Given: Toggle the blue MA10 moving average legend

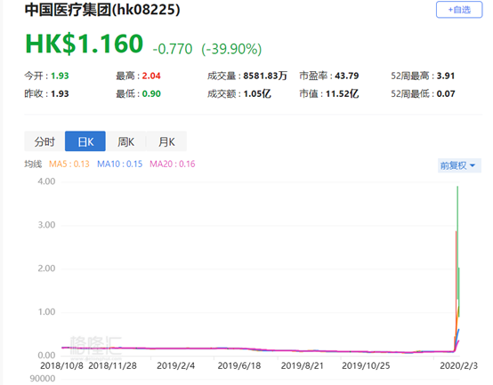Looking at the screenshot, I should [x=119, y=164].
